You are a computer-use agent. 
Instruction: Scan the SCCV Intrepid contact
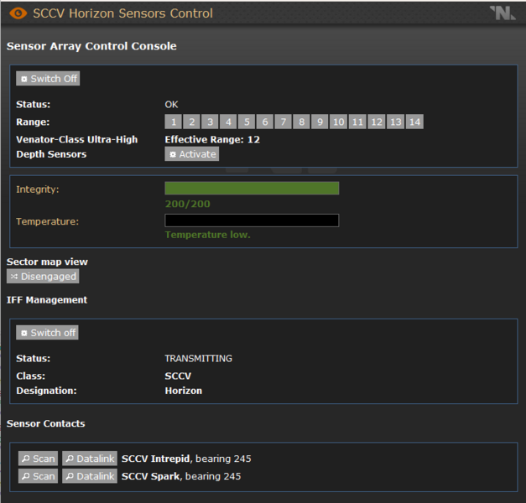(39, 459)
